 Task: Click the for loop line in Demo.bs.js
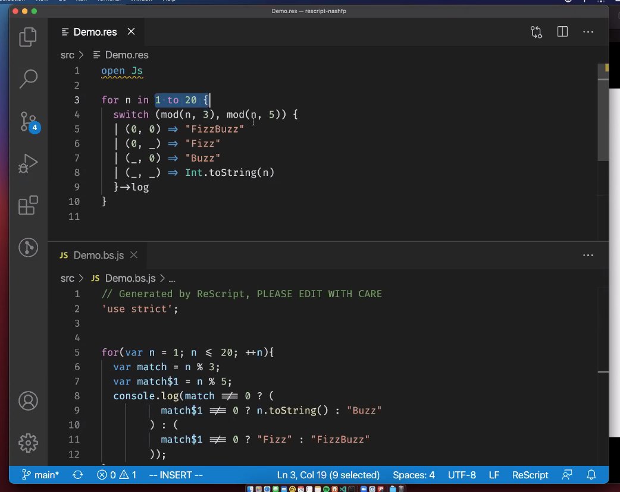click(x=187, y=352)
